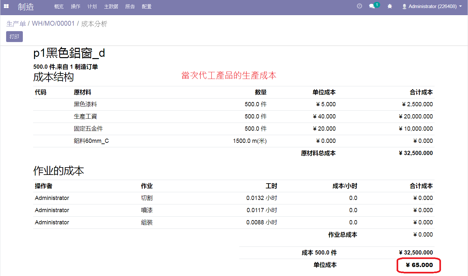
Task: Open the debug bug icon menu
Action: pyautogui.click(x=390, y=6)
